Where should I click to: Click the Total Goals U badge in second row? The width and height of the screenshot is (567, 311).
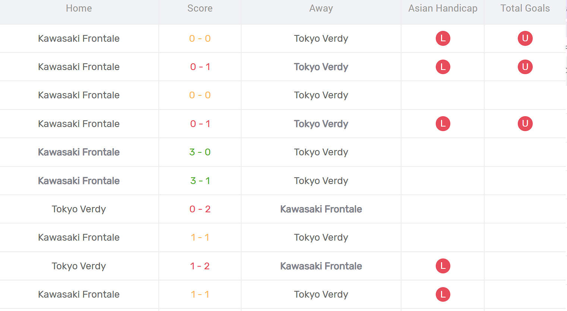point(525,67)
